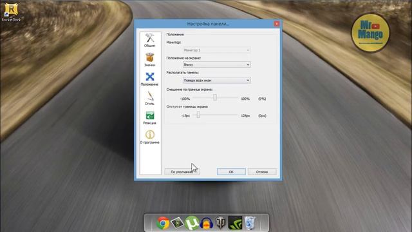Cancel with the Отмена button
The image size is (412, 232).
coord(262,172)
